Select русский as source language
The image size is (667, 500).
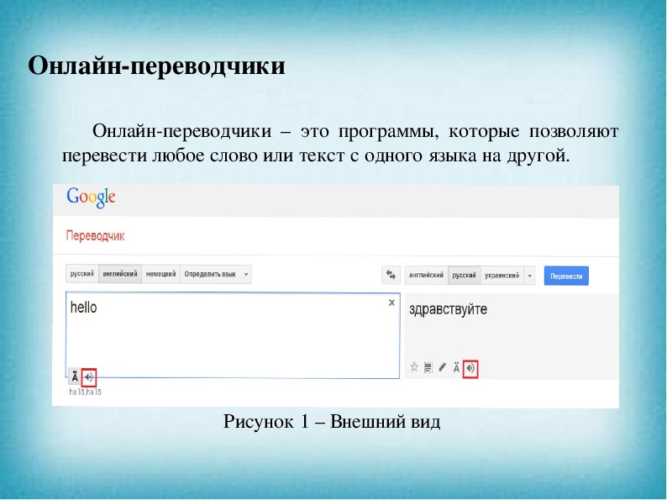(x=82, y=274)
